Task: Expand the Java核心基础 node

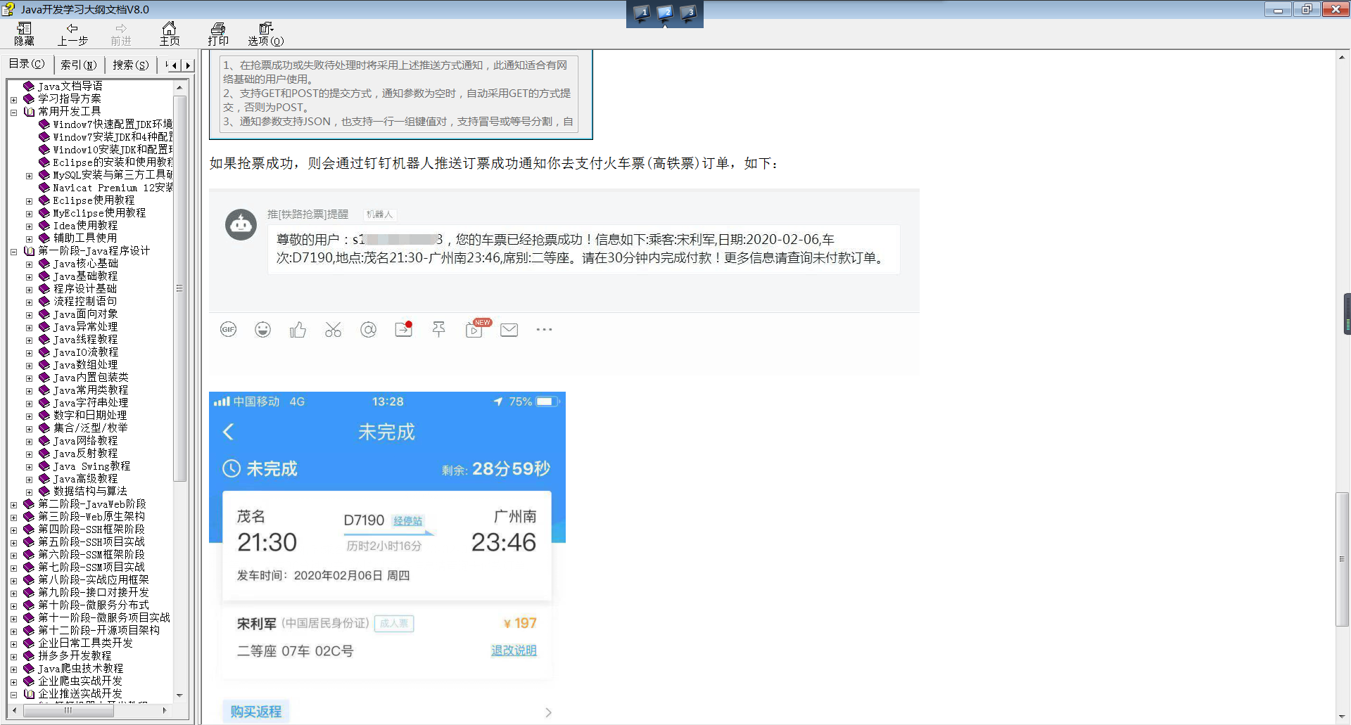Action: [x=29, y=264]
